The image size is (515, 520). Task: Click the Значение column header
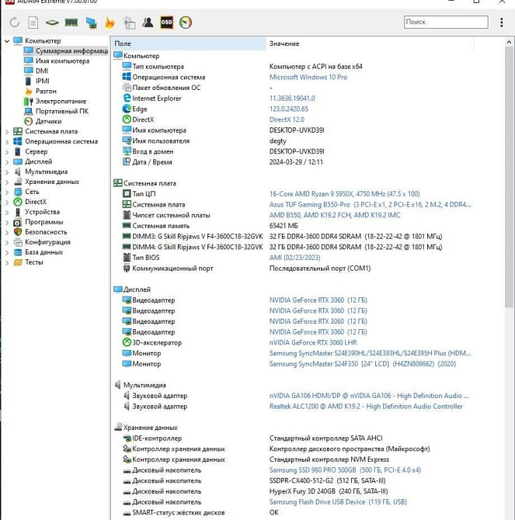tap(284, 44)
